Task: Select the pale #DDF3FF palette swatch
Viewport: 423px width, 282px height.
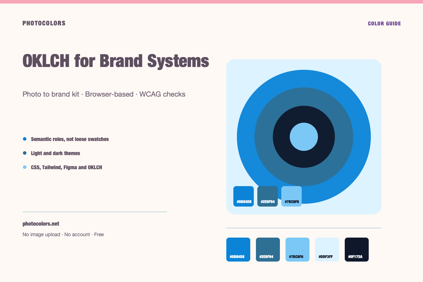Action: coord(327,250)
